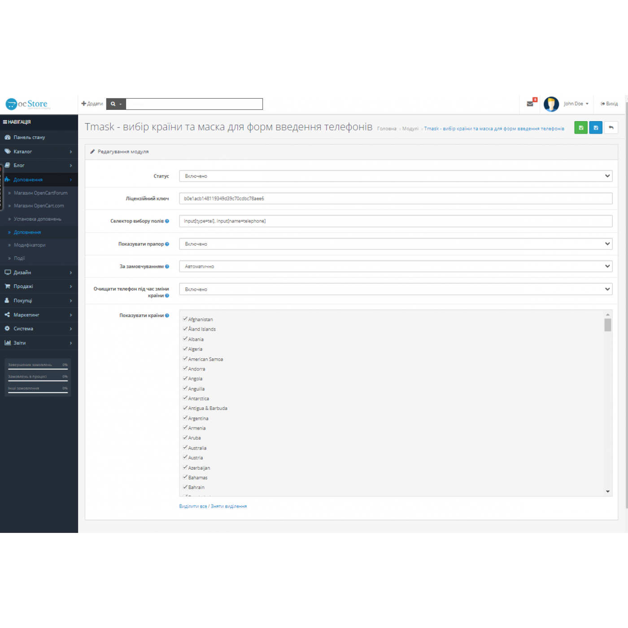The width and height of the screenshot is (628, 628).
Task: Click the blue save button
Action: pos(595,128)
